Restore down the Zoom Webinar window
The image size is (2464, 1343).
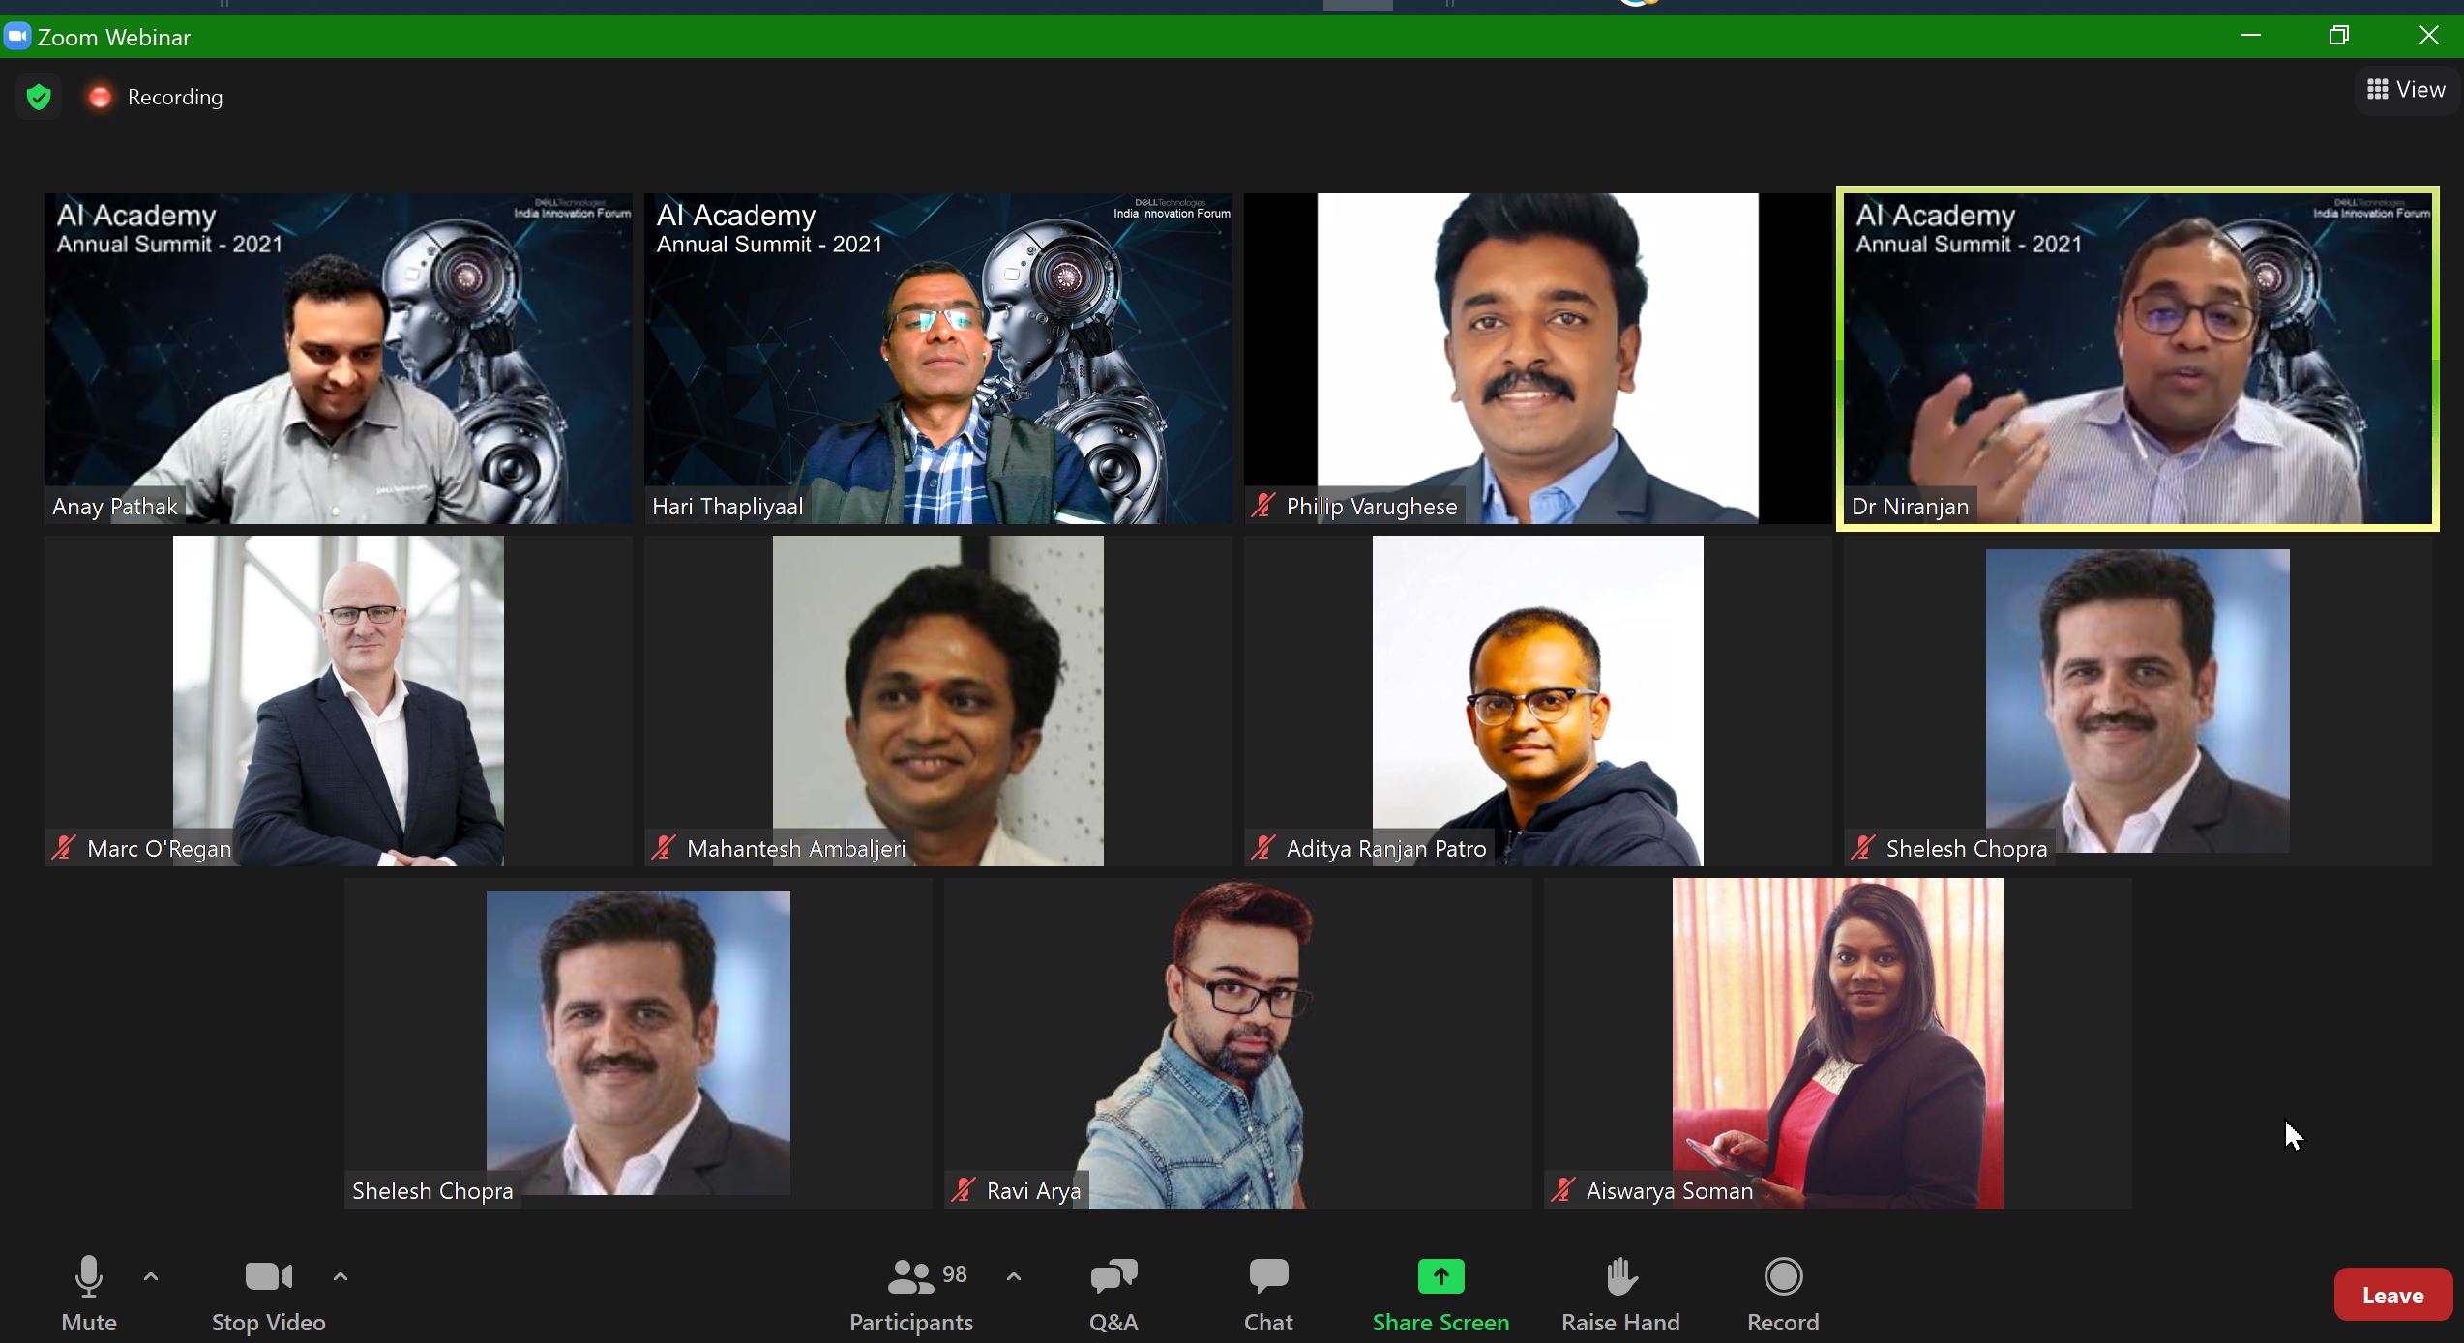point(2339,36)
